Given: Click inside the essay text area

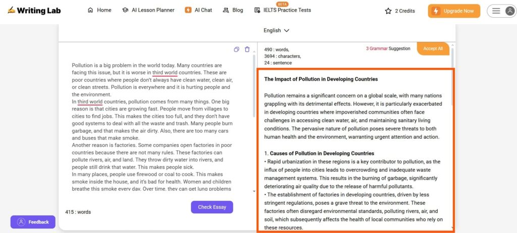Looking at the screenshot, I should click(x=152, y=127).
